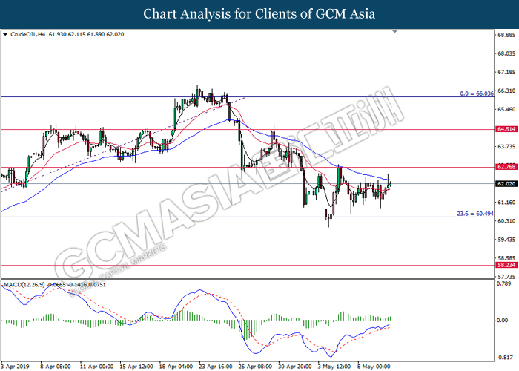The height and width of the screenshot is (371, 519).
Task: Click the -0.817 MACD scale value
Action: 504,356
